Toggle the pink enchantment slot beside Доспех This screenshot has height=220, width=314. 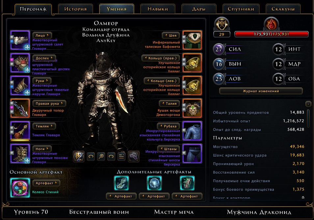point(12,60)
